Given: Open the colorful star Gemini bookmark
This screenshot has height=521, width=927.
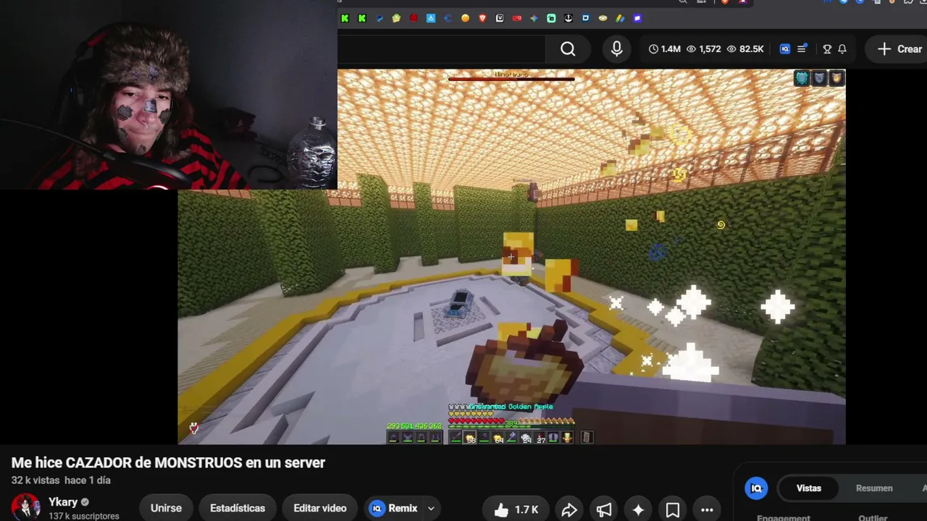Looking at the screenshot, I should (x=534, y=18).
